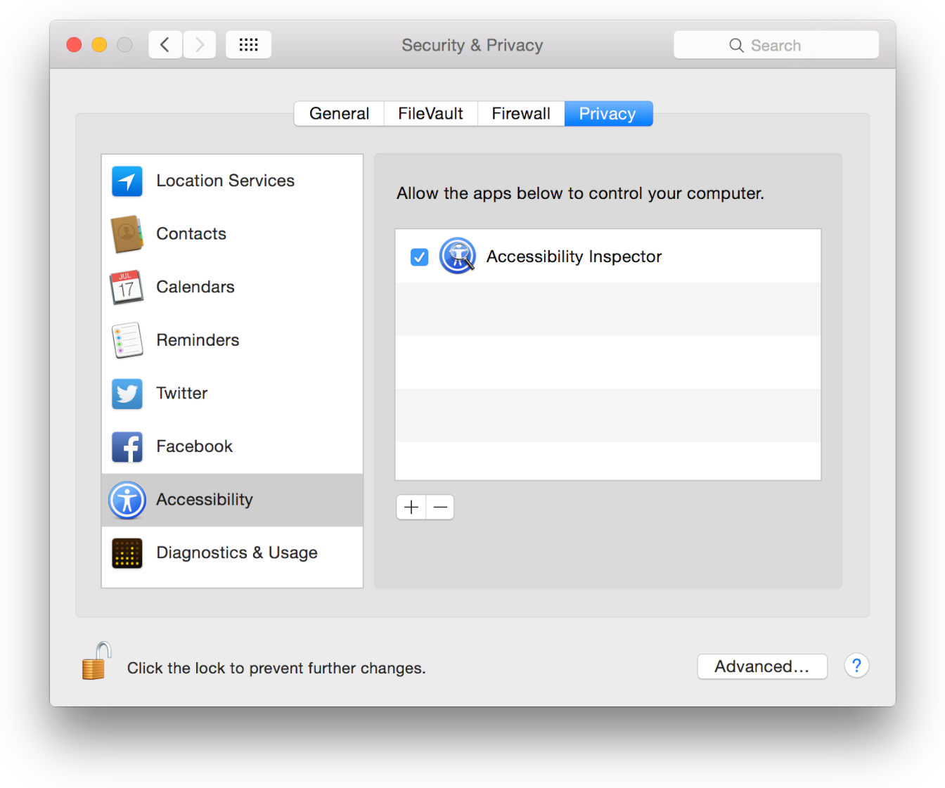Open help with the question mark button
The image size is (945, 788).
click(x=856, y=666)
